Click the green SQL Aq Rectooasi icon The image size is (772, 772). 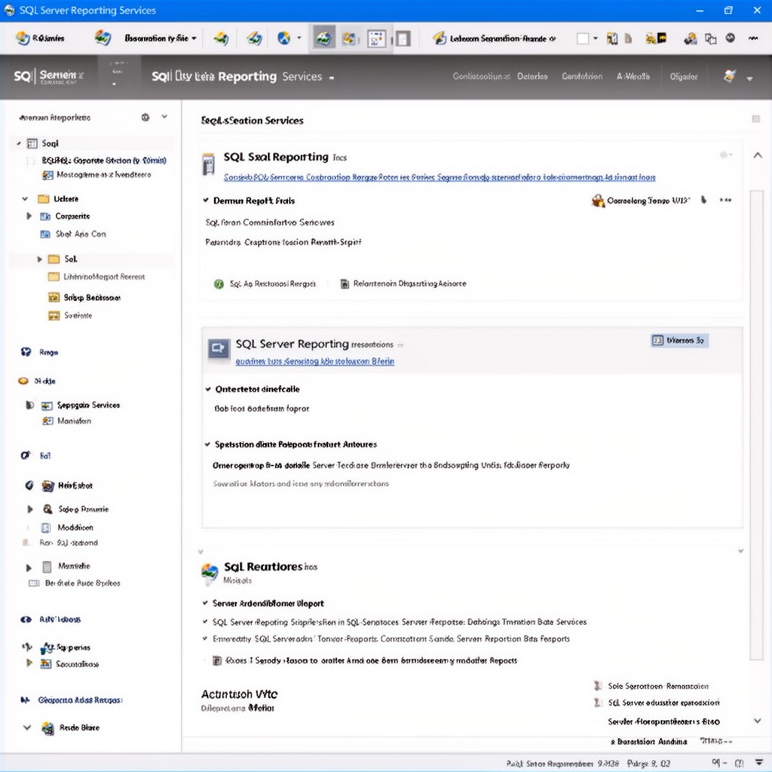coord(219,284)
